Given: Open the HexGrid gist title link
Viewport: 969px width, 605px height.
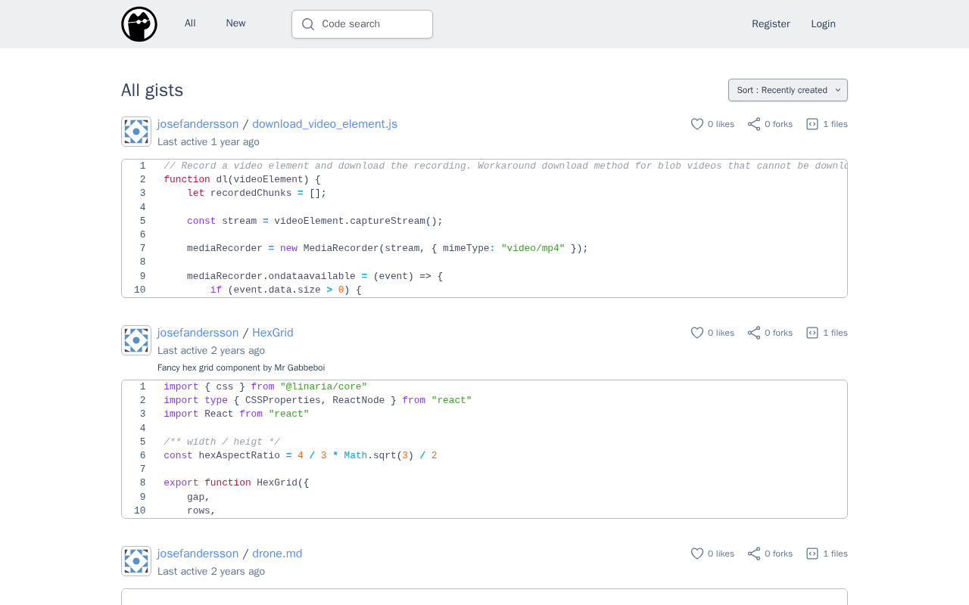Looking at the screenshot, I should [x=273, y=333].
